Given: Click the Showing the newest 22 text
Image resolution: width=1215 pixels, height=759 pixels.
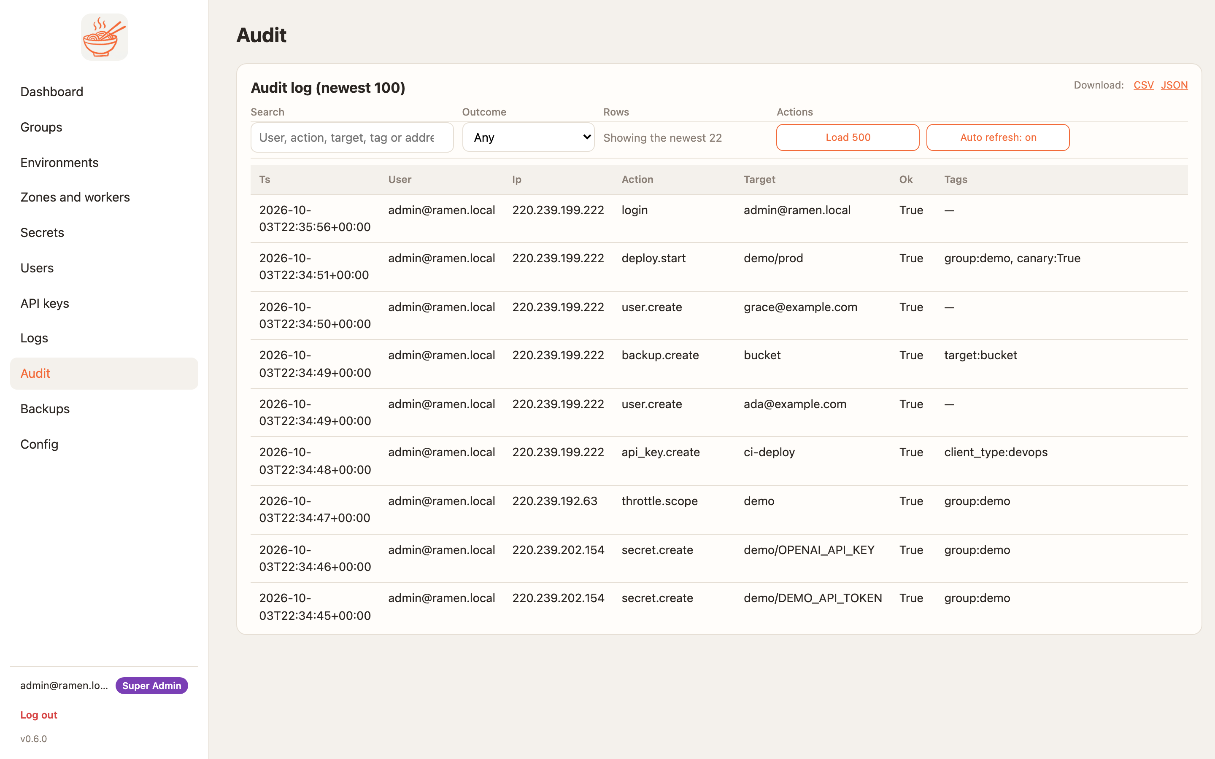Looking at the screenshot, I should pyautogui.click(x=662, y=138).
